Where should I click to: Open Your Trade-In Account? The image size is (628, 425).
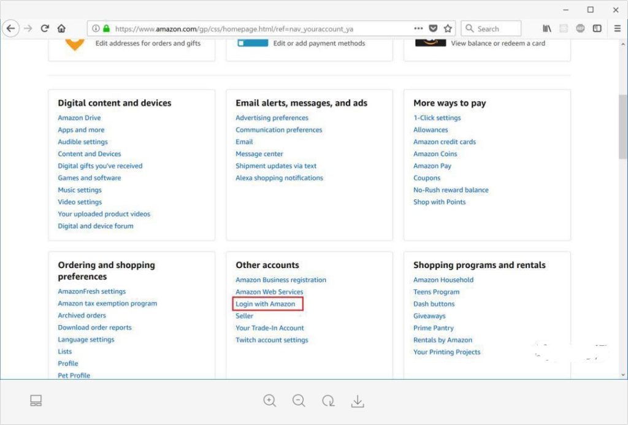(x=270, y=327)
